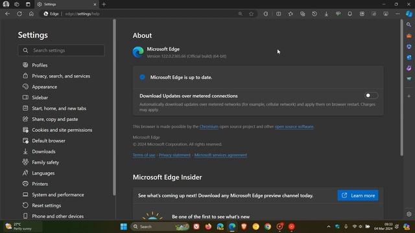415x233 pixels.
Task: Follow the Chromium link
Action: [x=209, y=127]
